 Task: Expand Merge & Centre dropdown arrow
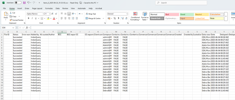(103, 19)
